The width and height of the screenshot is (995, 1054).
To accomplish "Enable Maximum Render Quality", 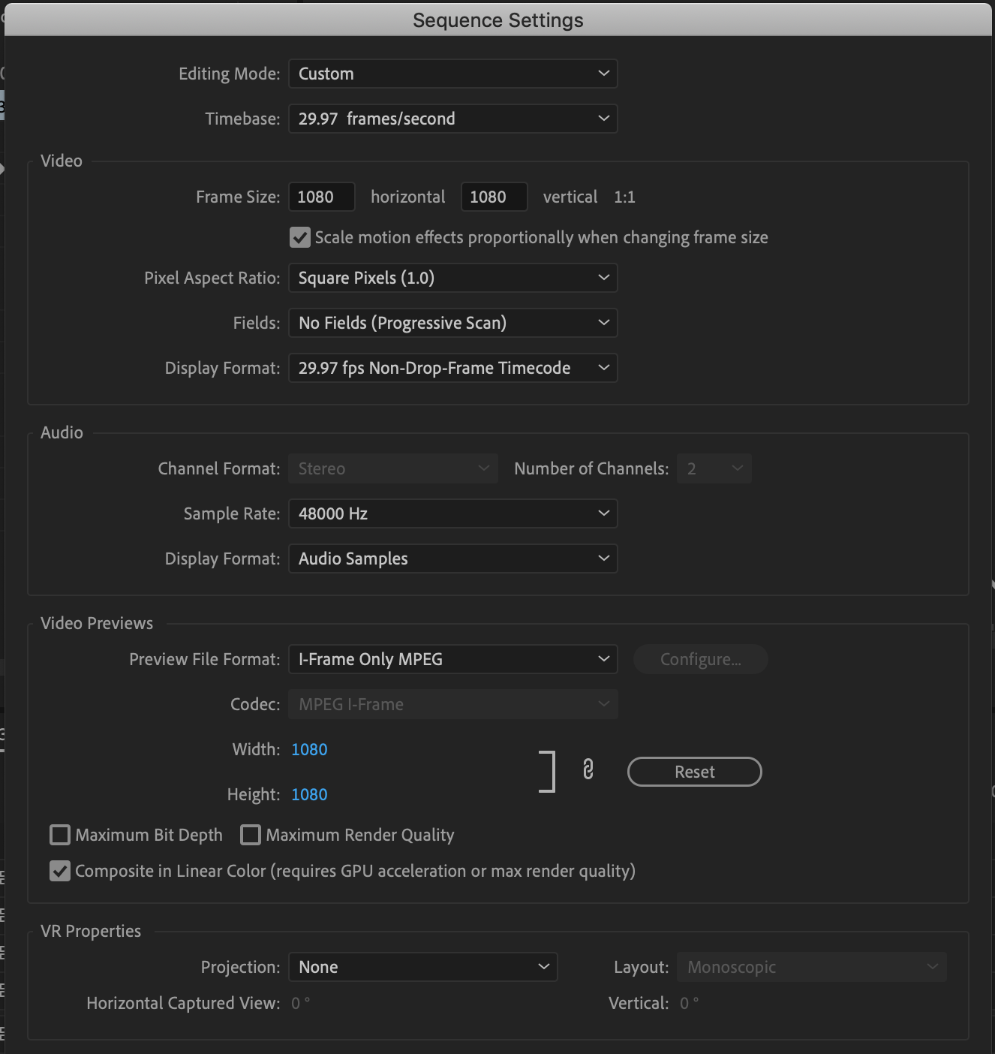I will tap(251, 834).
